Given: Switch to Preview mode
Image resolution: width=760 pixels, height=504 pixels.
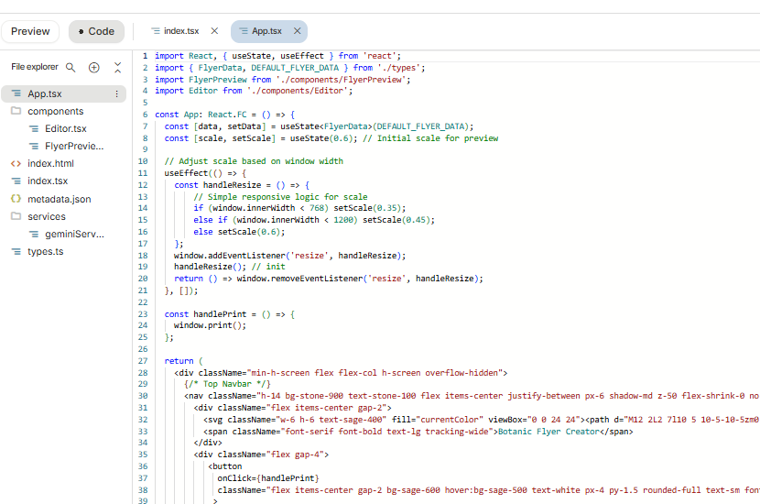Looking at the screenshot, I should coord(30,31).
